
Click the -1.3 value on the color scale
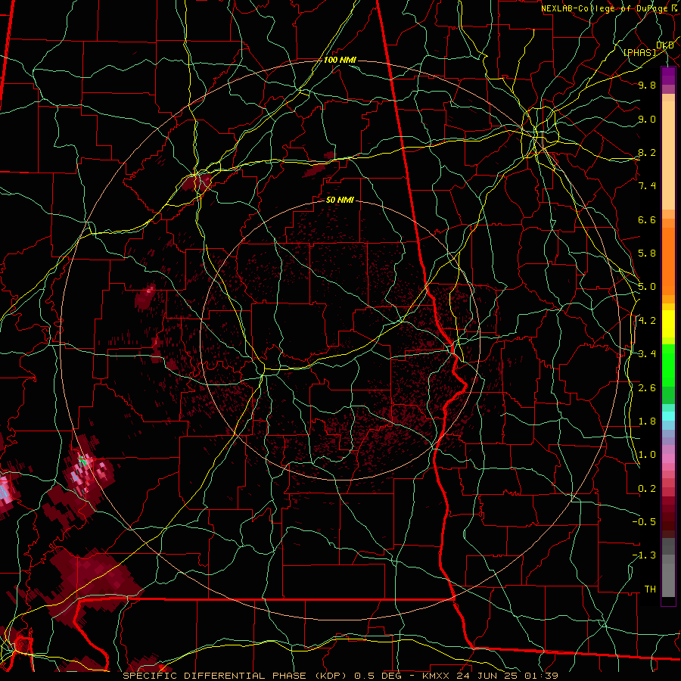[644, 555]
